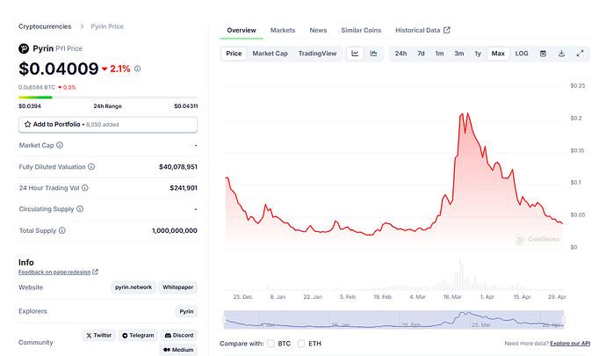
Task: Click the Pyrin coin logo icon
Action: pos(24,48)
